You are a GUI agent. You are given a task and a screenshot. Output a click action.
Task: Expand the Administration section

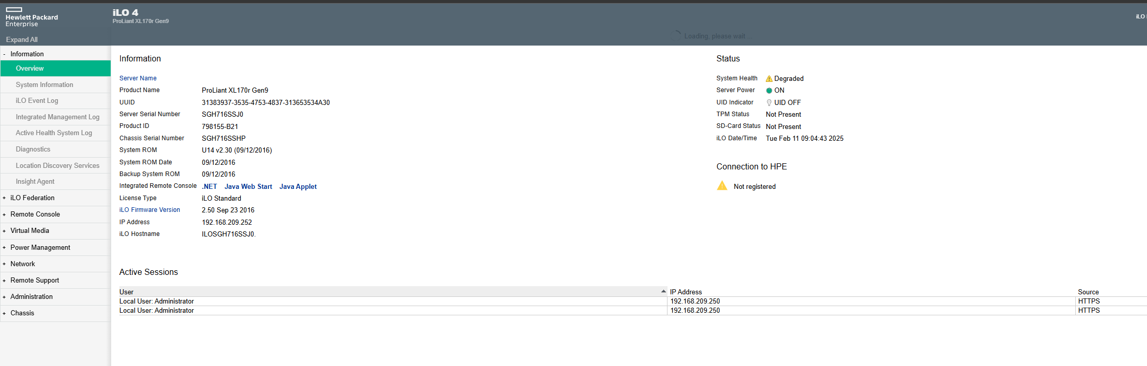tap(4, 297)
